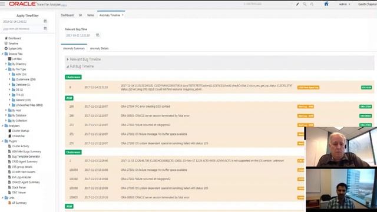Click the EM Log Analyzer plugin icon
The width and height of the screenshot is (377, 212).
(x=9, y=177)
